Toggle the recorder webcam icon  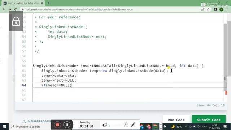pos(126,125)
